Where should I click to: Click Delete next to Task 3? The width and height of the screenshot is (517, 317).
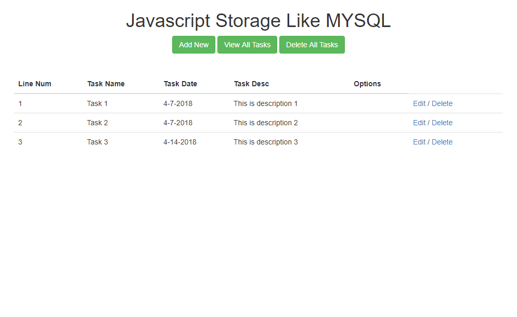(x=442, y=142)
